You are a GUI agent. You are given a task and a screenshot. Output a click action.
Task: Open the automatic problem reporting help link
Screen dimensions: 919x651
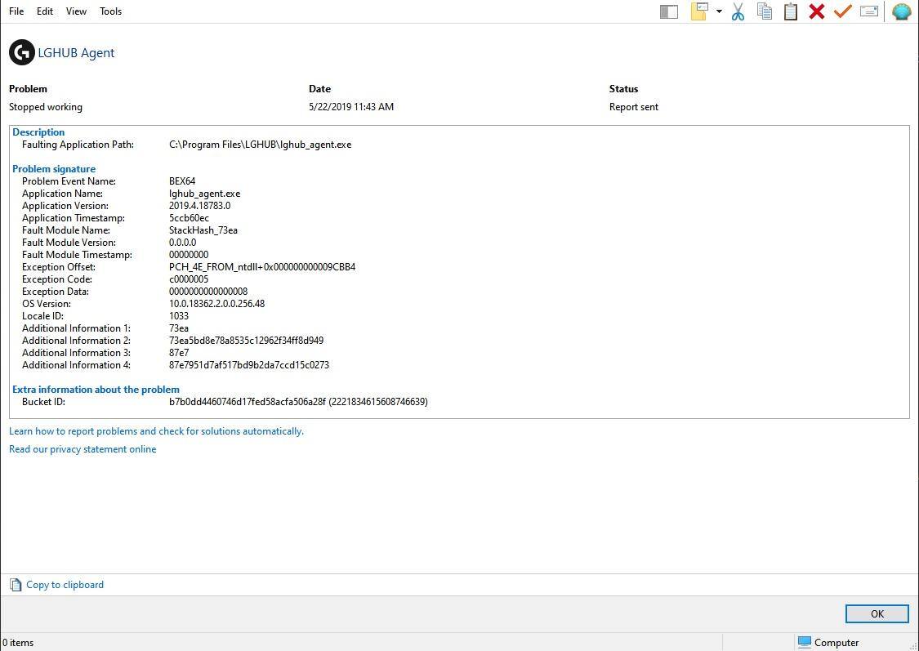click(156, 431)
